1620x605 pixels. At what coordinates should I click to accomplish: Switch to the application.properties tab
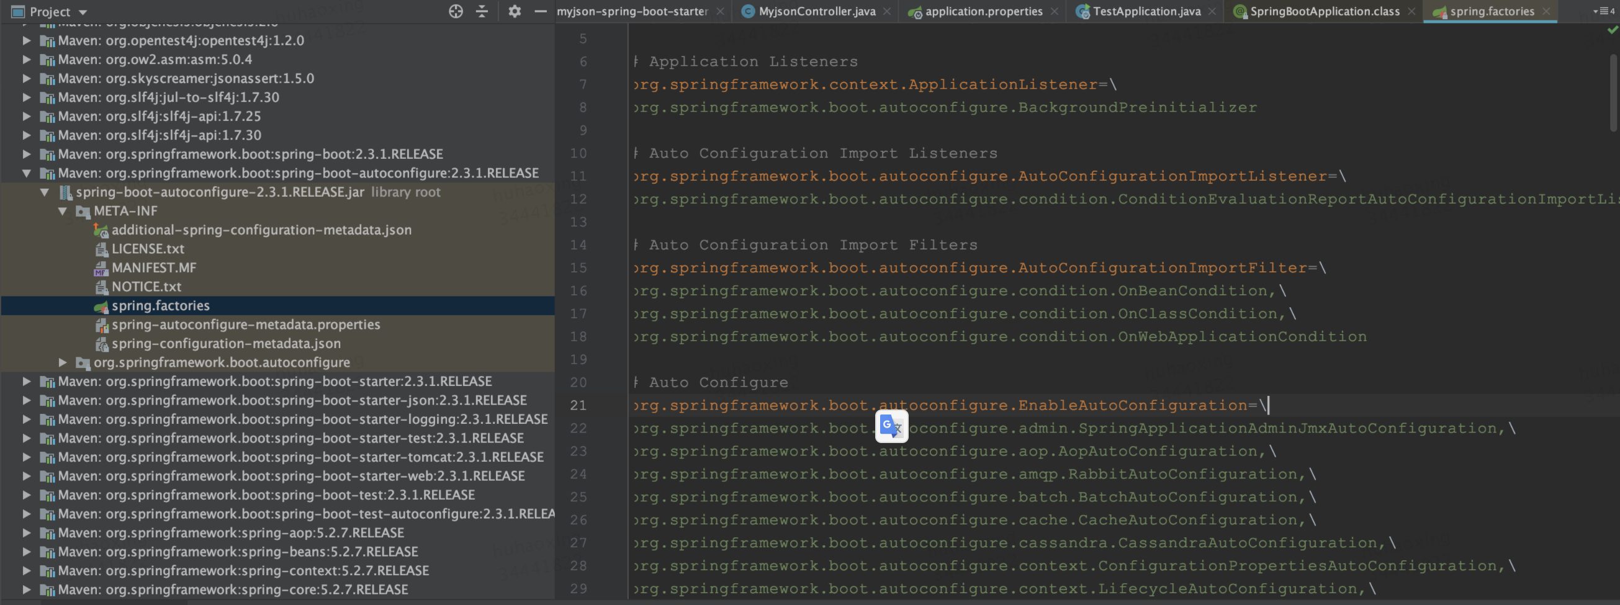(981, 11)
